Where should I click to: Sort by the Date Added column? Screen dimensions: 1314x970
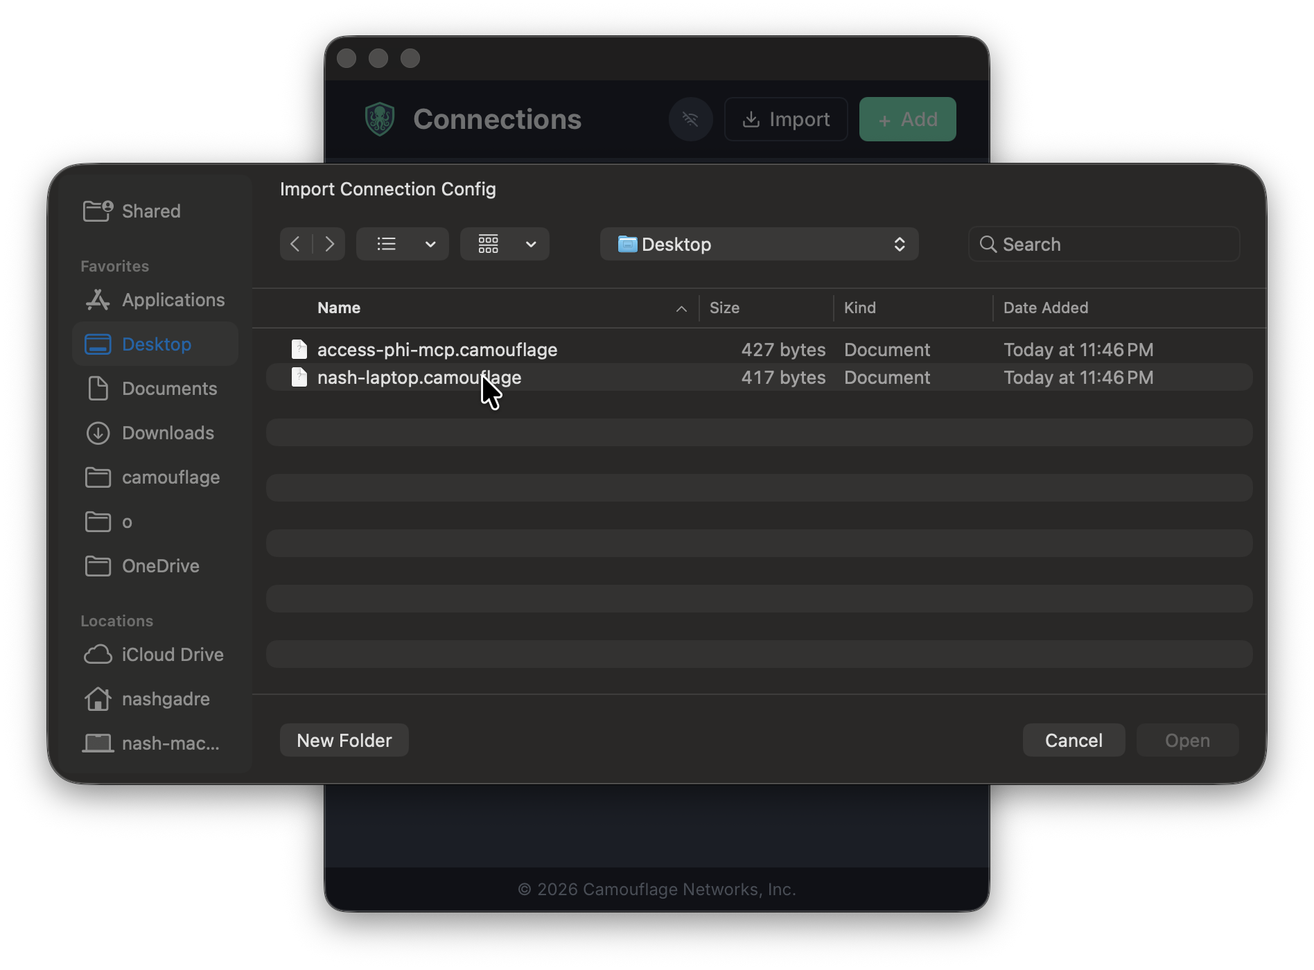1046,308
